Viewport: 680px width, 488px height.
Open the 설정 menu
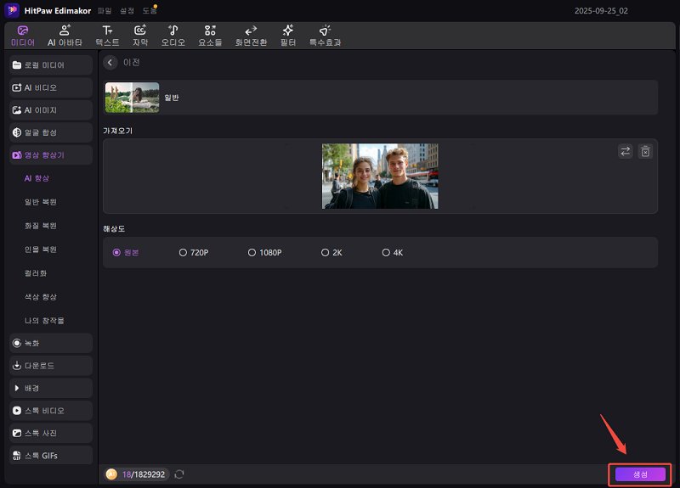click(x=127, y=10)
